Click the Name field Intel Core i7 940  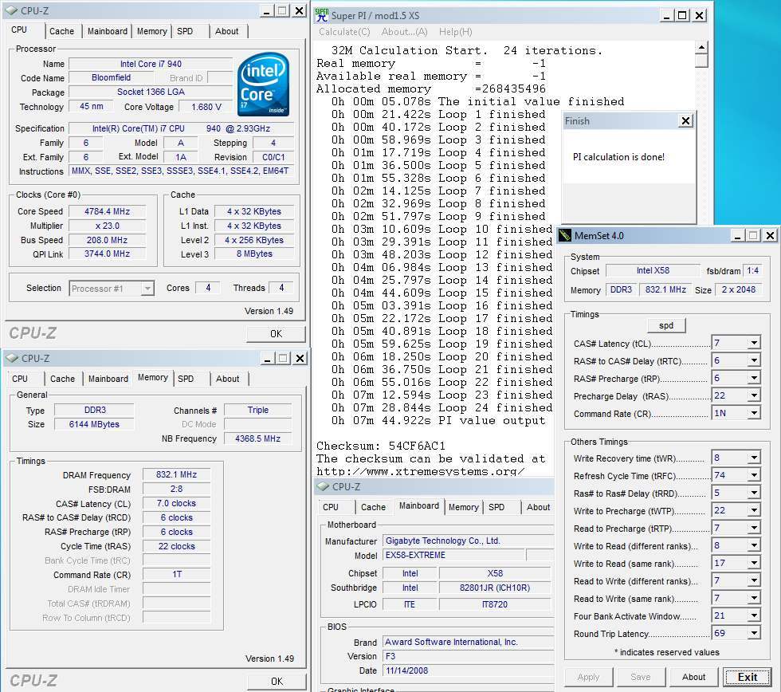coord(151,64)
